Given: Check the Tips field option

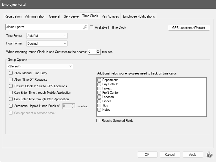Looking at the screenshot, I should coord(99,105).
